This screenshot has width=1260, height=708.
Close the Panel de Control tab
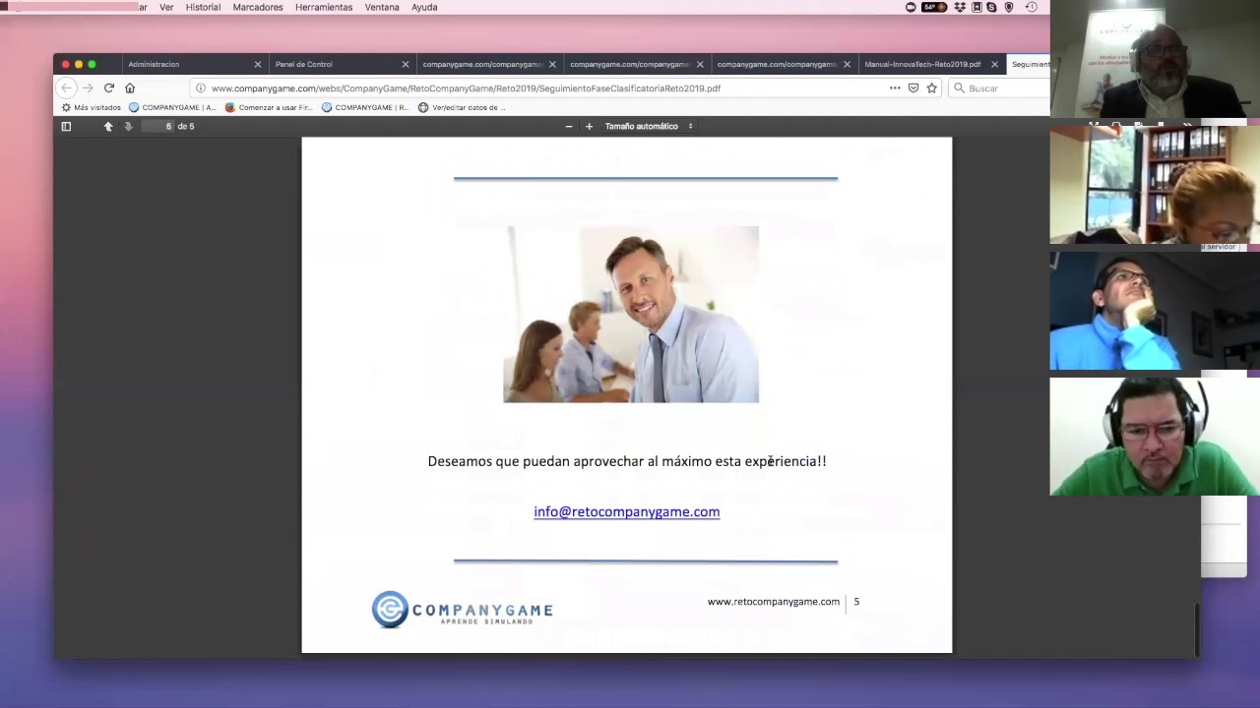click(406, 64)
